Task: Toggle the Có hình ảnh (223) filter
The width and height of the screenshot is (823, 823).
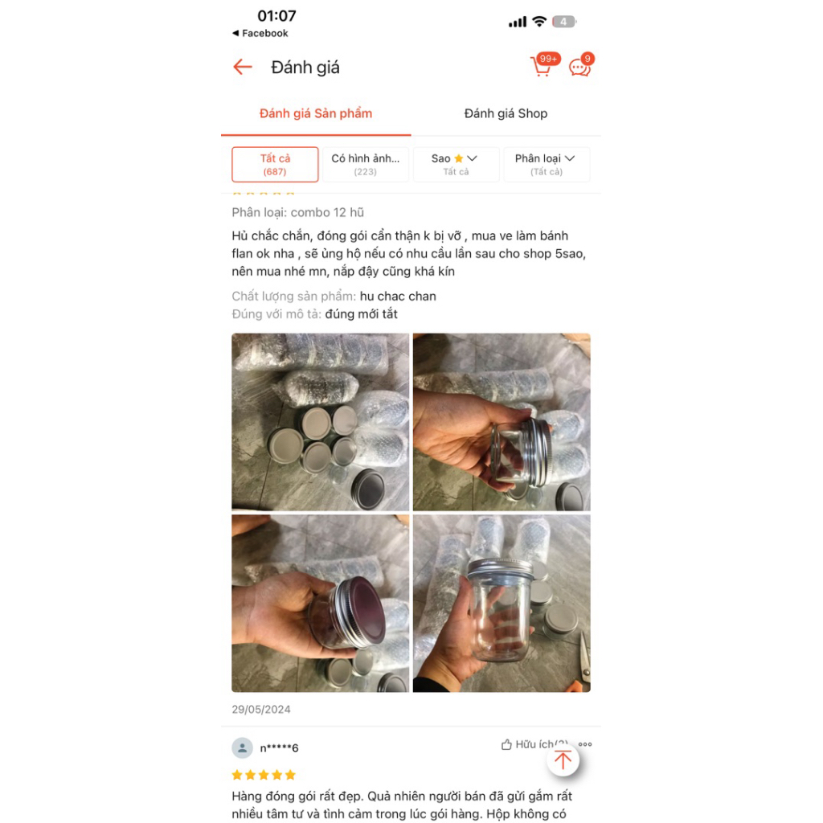Action: click(366, 164)
